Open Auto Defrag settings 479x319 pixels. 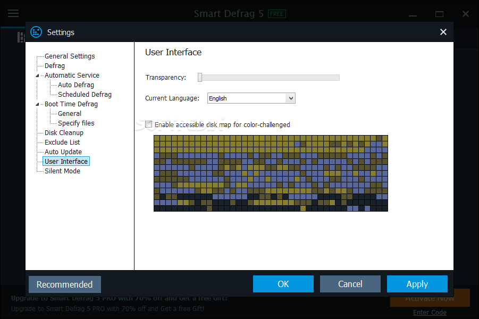pyautogui.click(x=76, y=85)
